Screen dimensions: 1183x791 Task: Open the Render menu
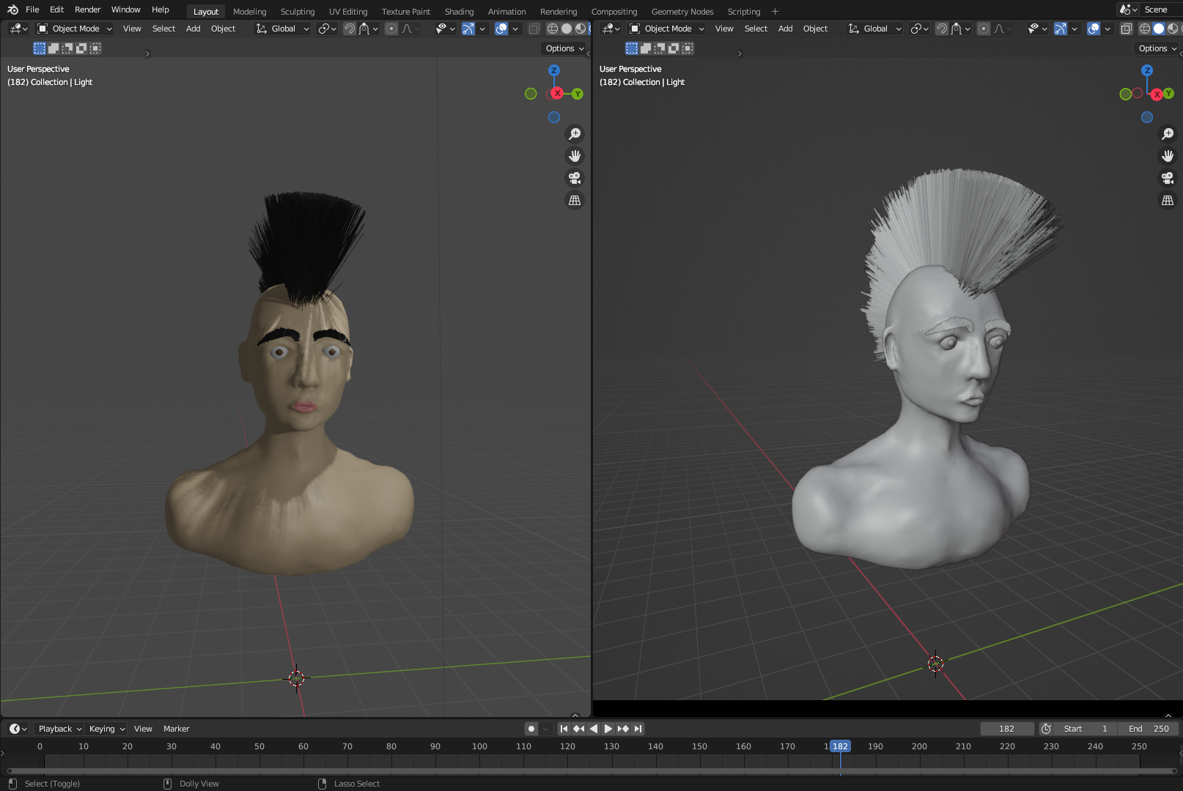[87, 10]
